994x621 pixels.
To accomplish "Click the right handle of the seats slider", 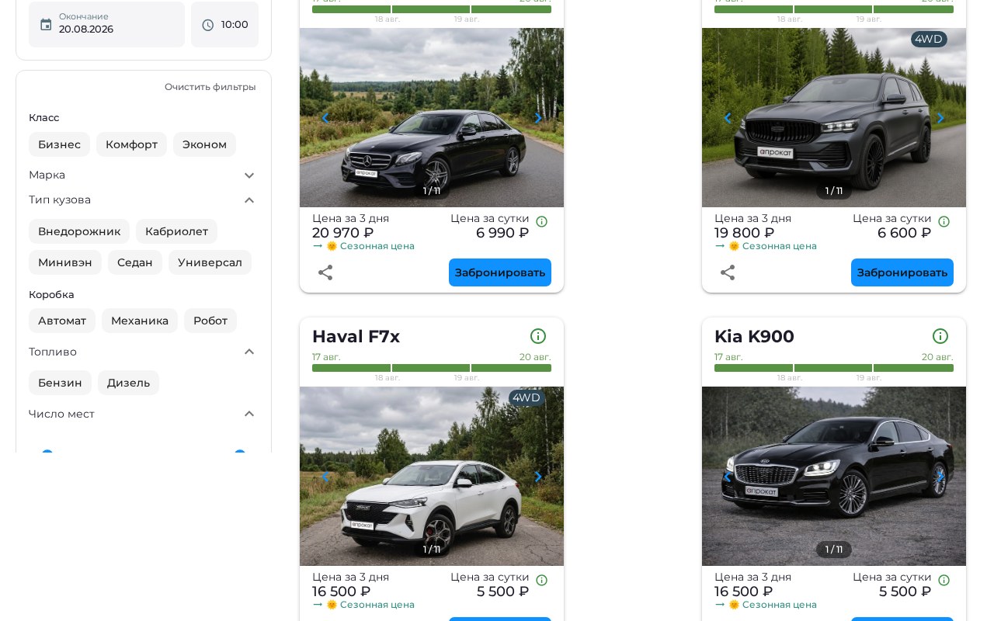I will (x=240, y=452).
